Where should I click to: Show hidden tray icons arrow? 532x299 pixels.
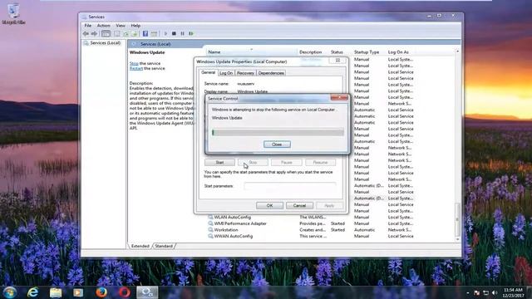click(468, 292)
